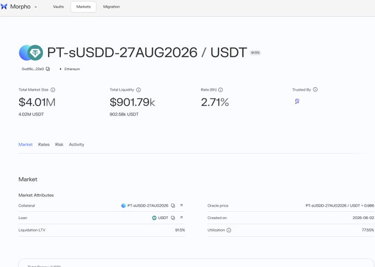Switch to the Risk sub-tab
The height and width of the screenshot is (267, 375).
pyautogui.click(x=59, y=145)
